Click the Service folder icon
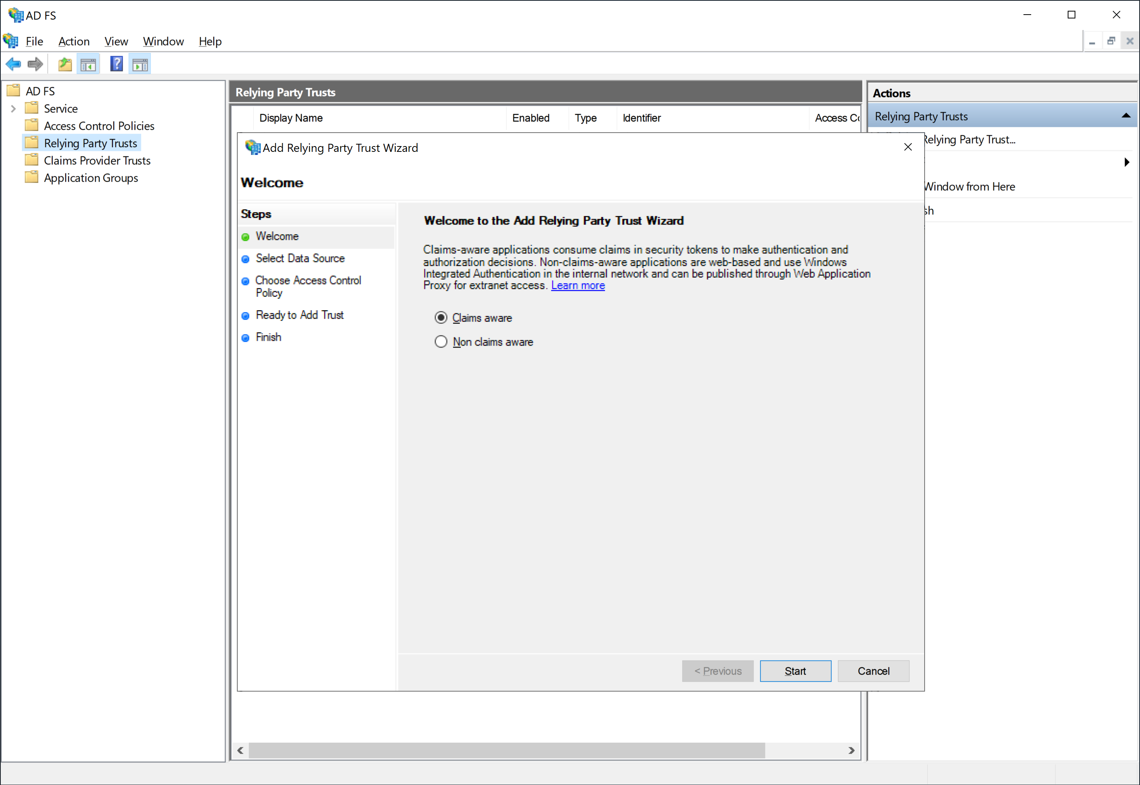 (x=32, y=108)
